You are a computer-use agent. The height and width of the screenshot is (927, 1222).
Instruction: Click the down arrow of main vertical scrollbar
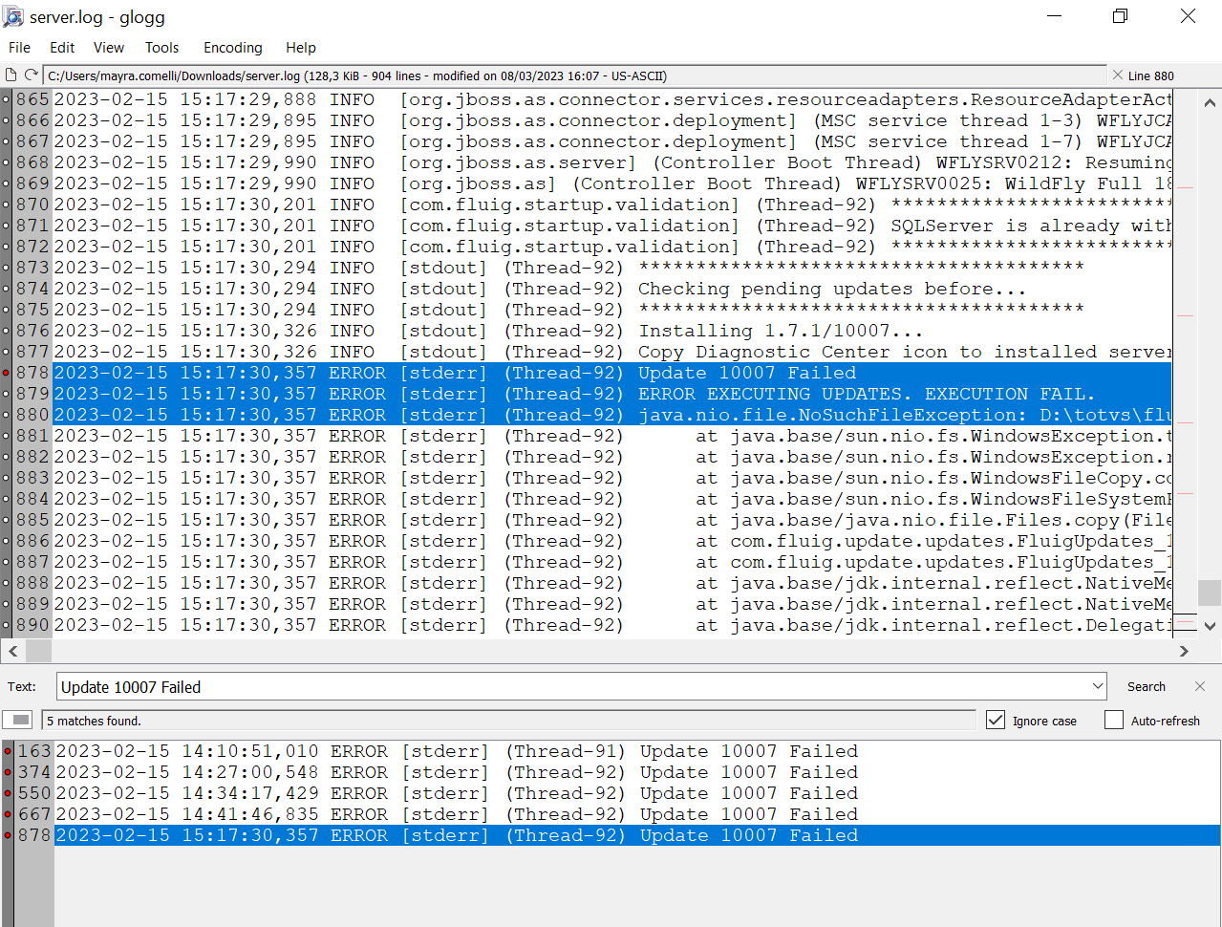coord(1210,626)
